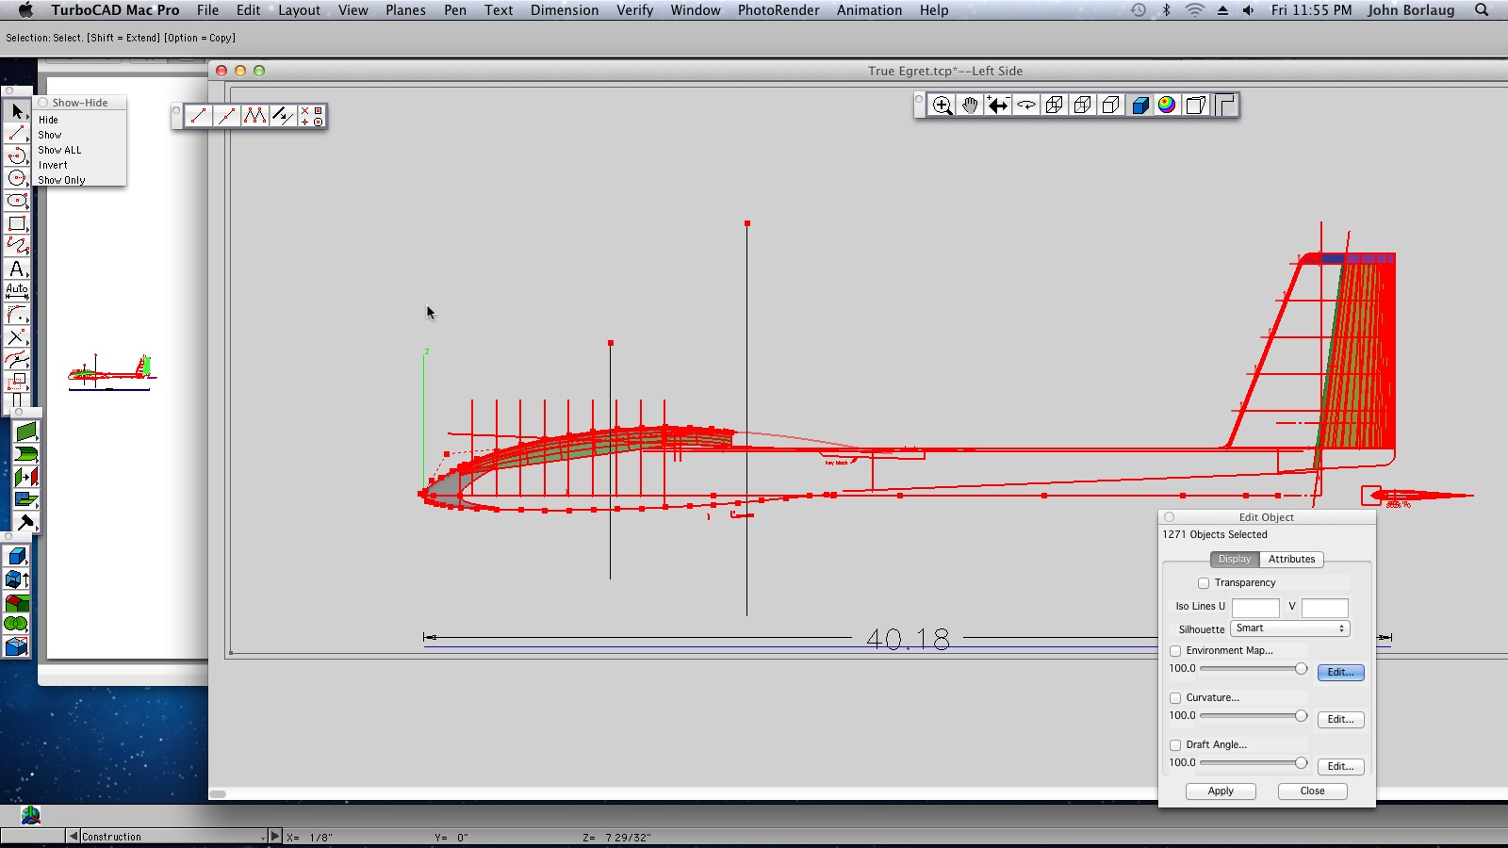Activate the Text tool

(x=17, y=269)
